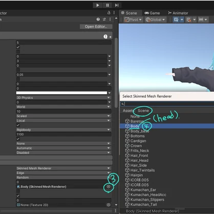Select Bottoms mesh renderer entry

[x=167, y=136]
